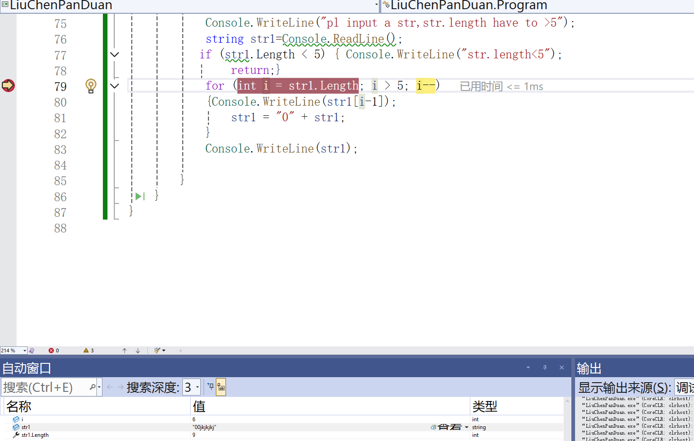Viewport: 694px width, 441px height.
Task: Open the search options dropdown arrow in Autos
Action: [99, 387]
